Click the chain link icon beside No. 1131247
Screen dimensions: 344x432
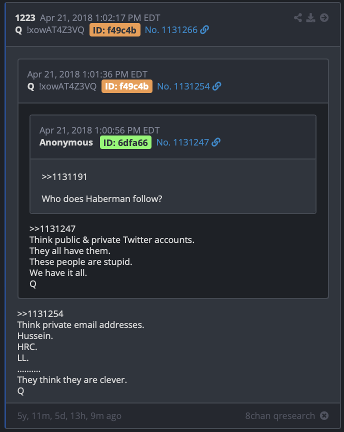pyautogui.click(x=216, y=142)
